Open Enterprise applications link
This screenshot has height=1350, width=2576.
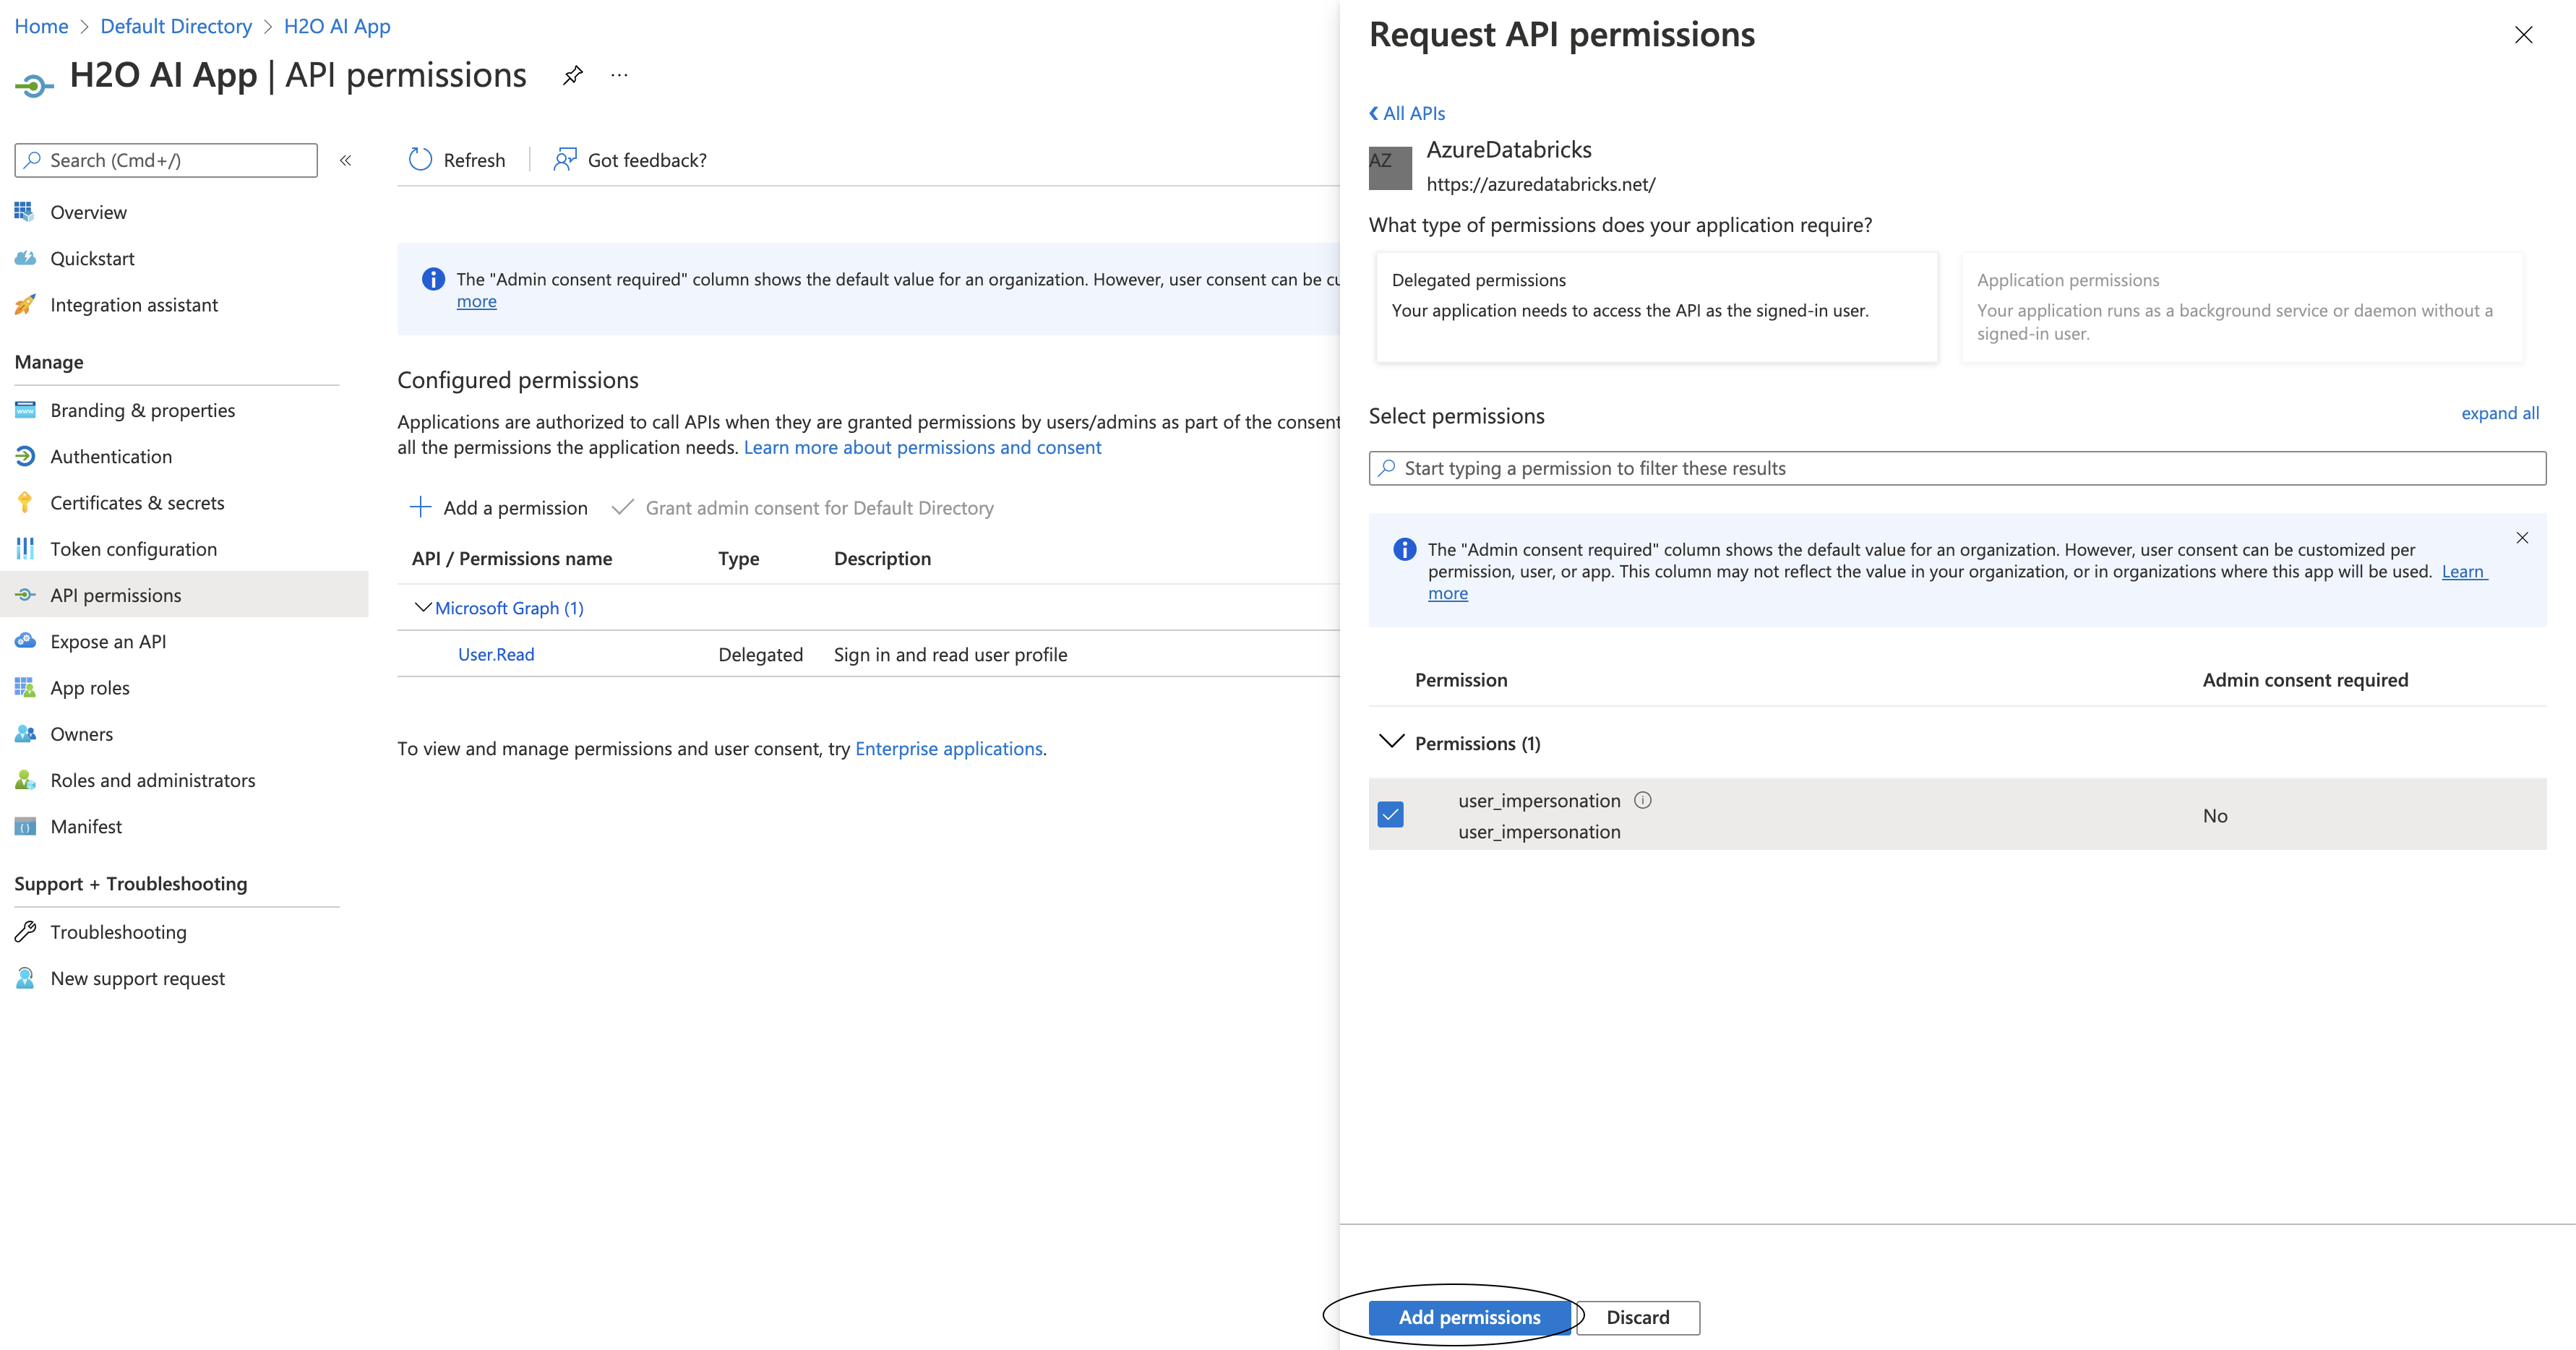click(x=948, y=748)
